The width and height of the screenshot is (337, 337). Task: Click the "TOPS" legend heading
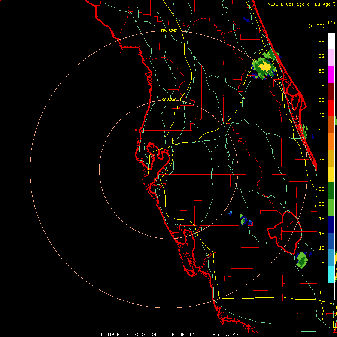click(329, 22)
